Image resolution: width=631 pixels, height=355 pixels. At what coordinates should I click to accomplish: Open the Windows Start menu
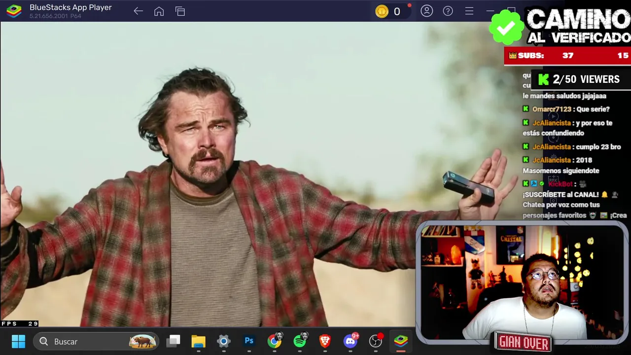click(18, 341)
